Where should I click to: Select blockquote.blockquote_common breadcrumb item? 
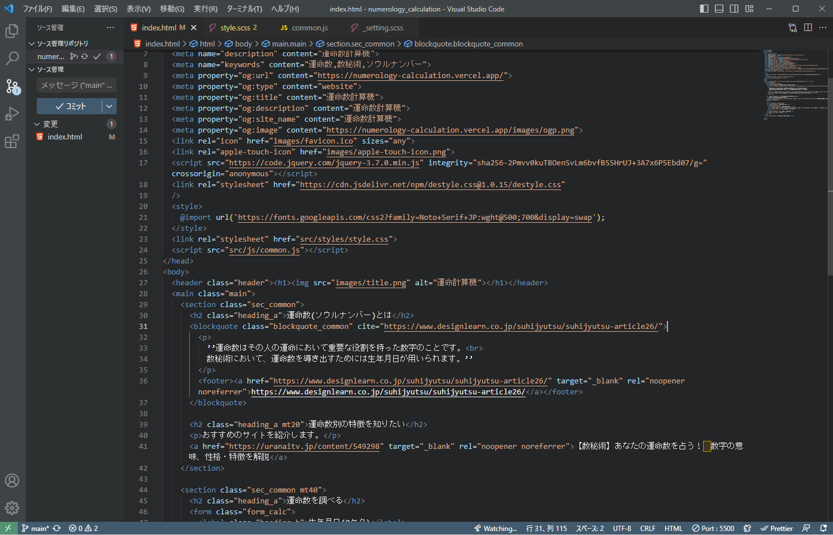click(464, 44)
